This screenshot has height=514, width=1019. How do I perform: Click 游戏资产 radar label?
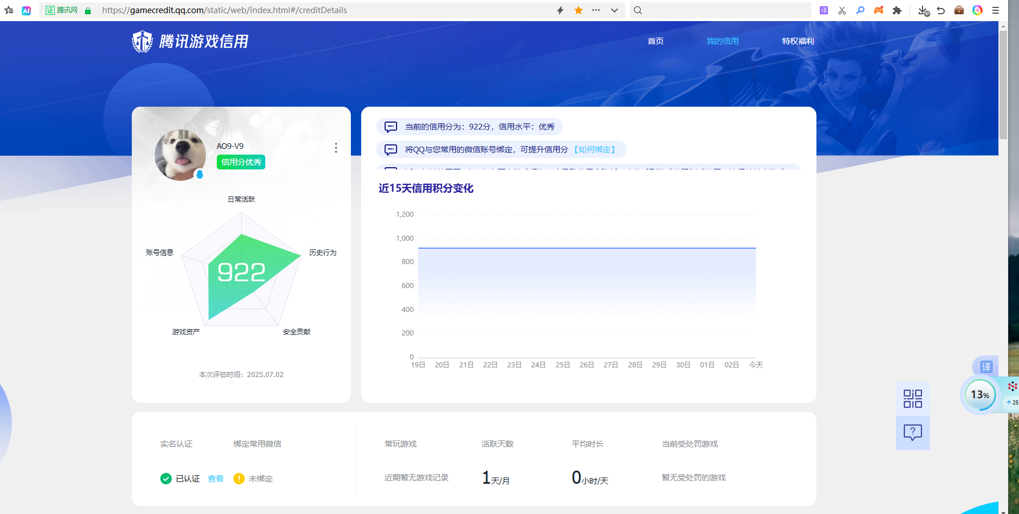pos(186,331)
